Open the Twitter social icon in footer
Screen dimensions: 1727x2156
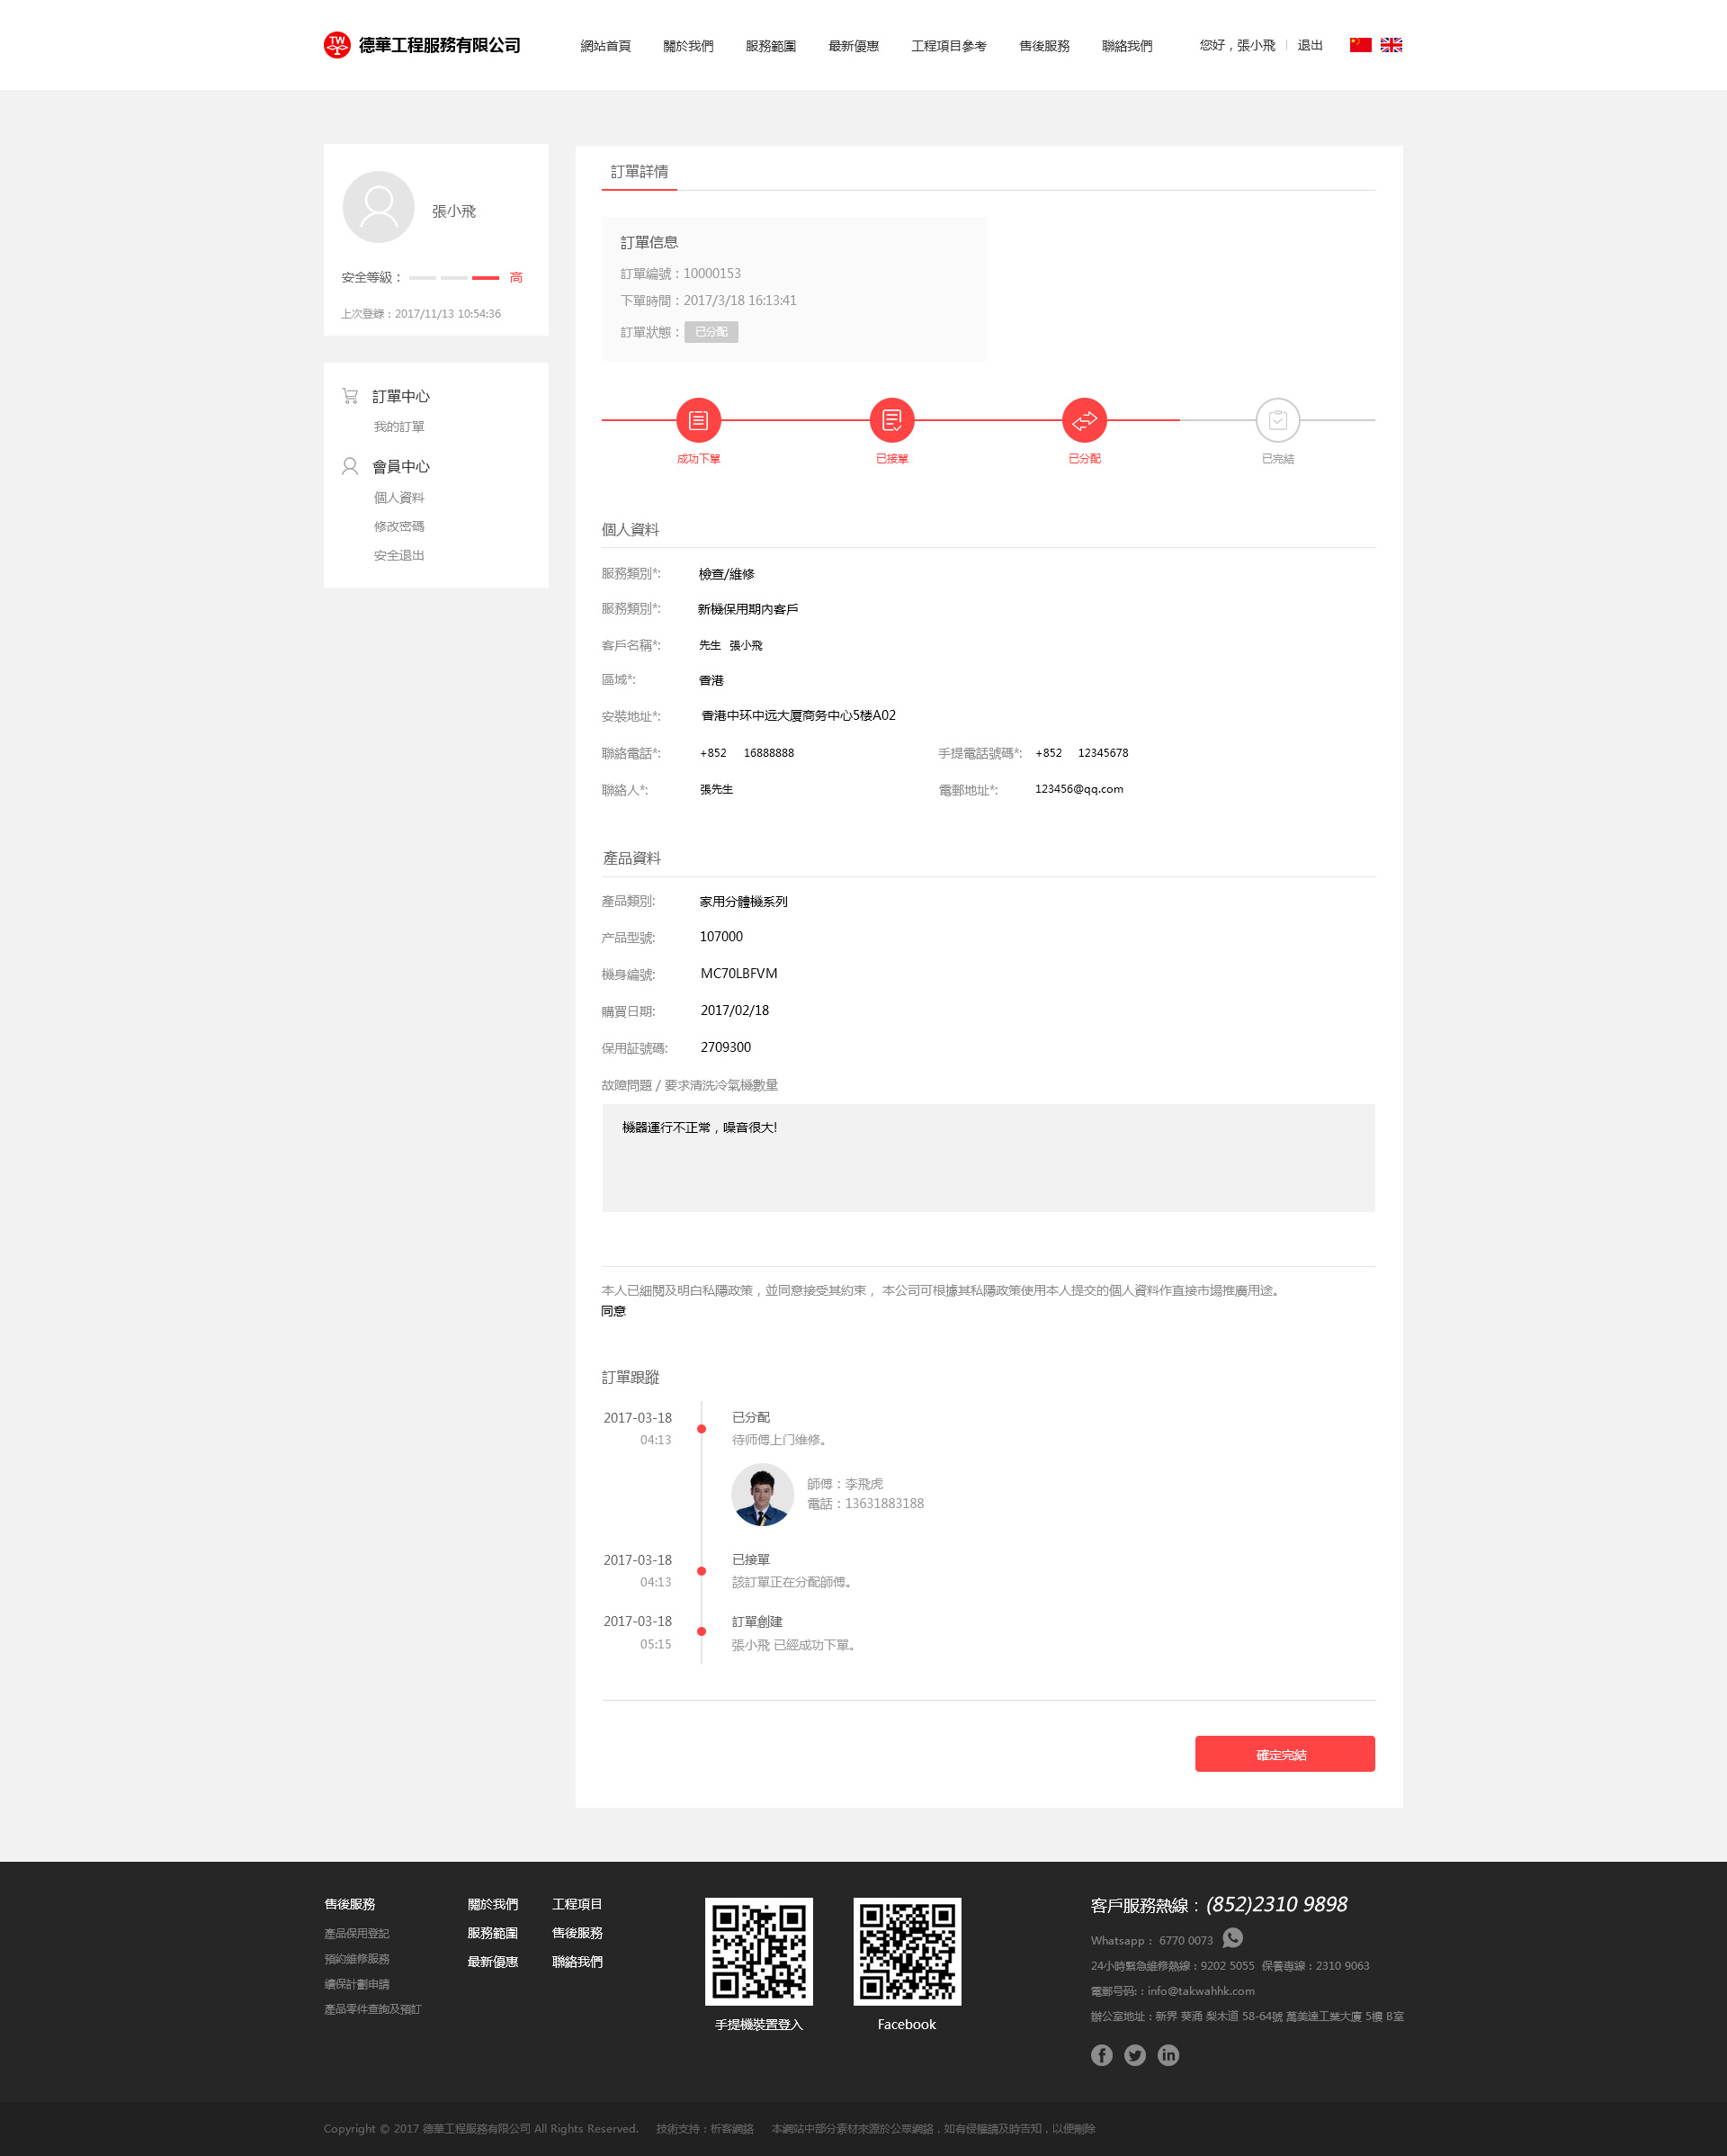click(1134, 2054)
